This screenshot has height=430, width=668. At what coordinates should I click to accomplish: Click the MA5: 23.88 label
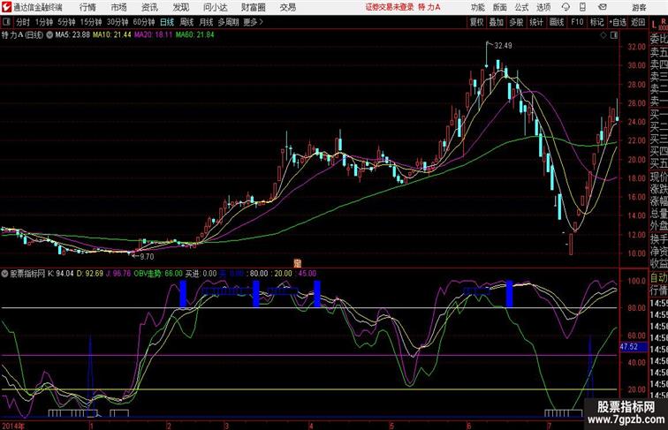pos(72,35)
